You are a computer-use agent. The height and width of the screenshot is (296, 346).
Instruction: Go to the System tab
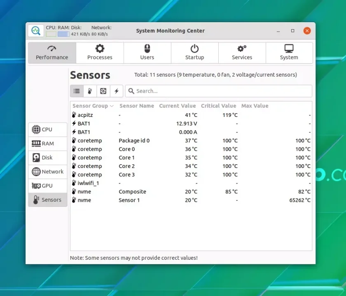(289, 53)
